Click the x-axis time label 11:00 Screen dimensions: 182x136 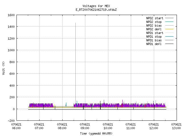pos(131,128)
